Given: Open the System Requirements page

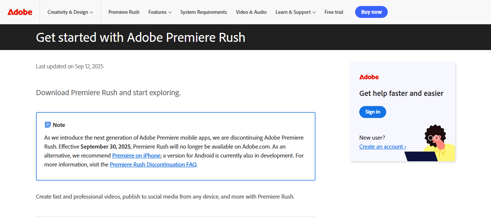Looking at the screenshot, I should click(203, 12).
